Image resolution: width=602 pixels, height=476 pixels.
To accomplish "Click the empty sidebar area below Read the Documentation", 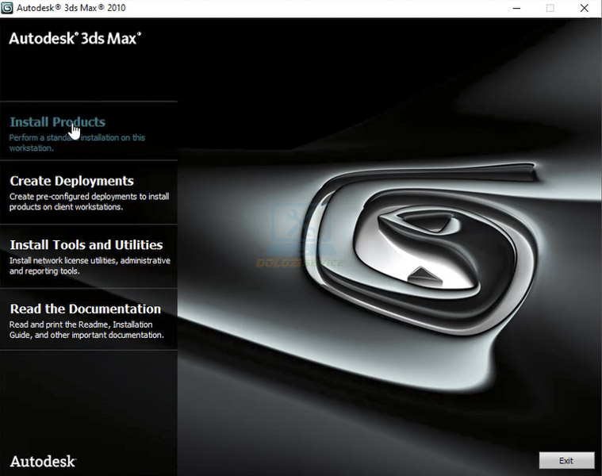I will coord(87,397).
